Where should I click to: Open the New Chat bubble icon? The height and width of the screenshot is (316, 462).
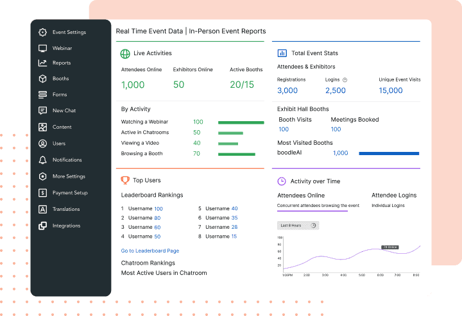(42, 110)
